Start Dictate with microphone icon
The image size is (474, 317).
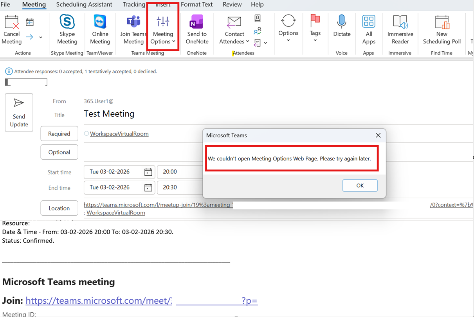[x=342, y=22]
